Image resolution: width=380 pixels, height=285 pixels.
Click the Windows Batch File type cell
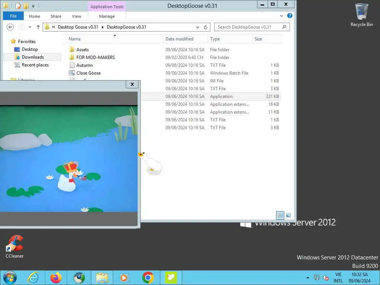click(x=229, y=73)
